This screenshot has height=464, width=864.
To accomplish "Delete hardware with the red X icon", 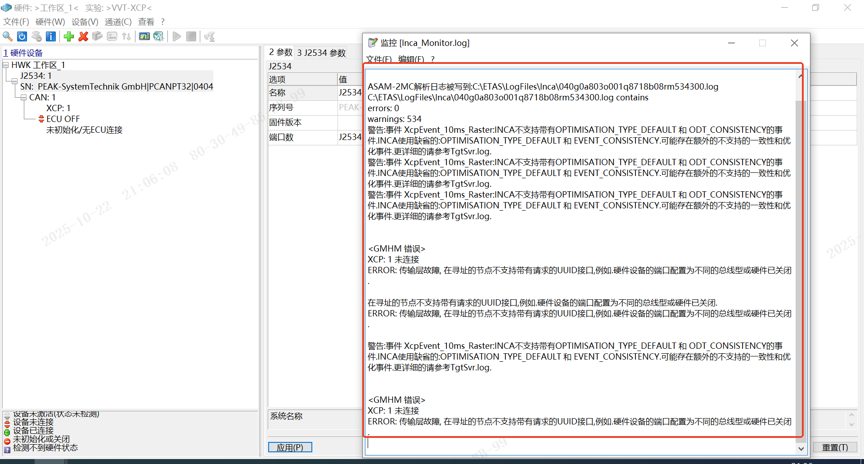I will pyautogui.click(x=83, y=36).
